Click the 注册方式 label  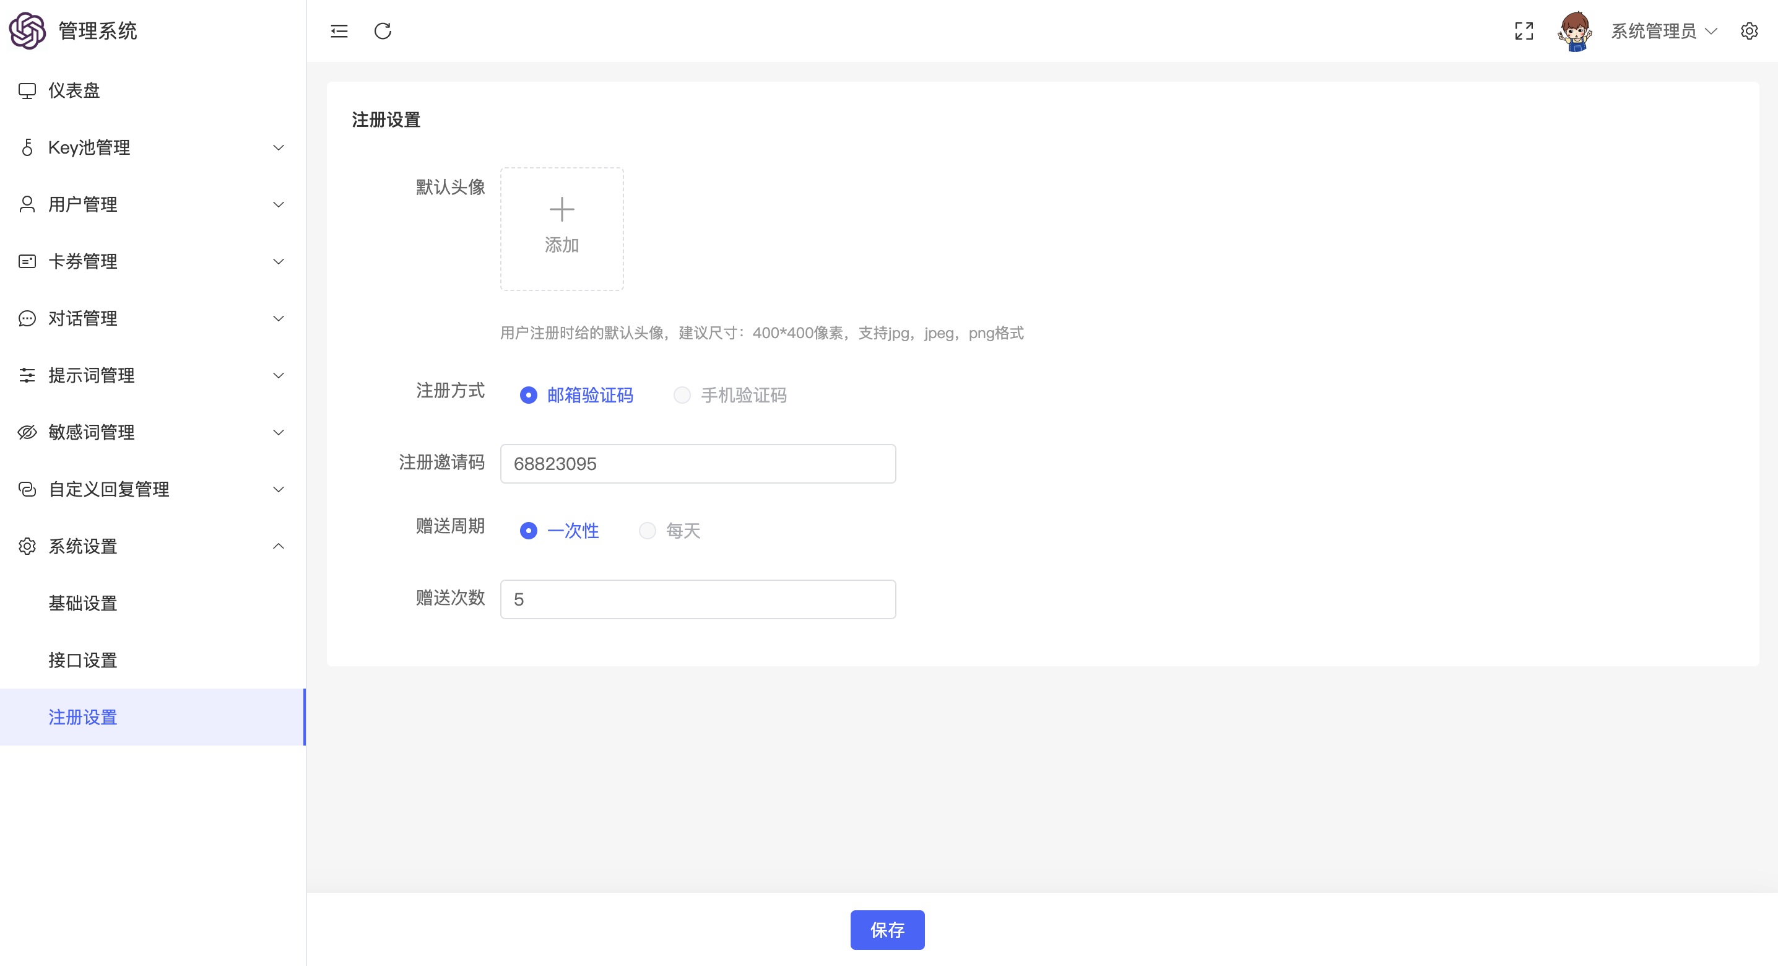pyautogui.click(x=450, y=390)
